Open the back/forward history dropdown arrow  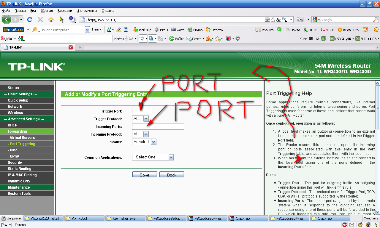(x=21, y=20)
